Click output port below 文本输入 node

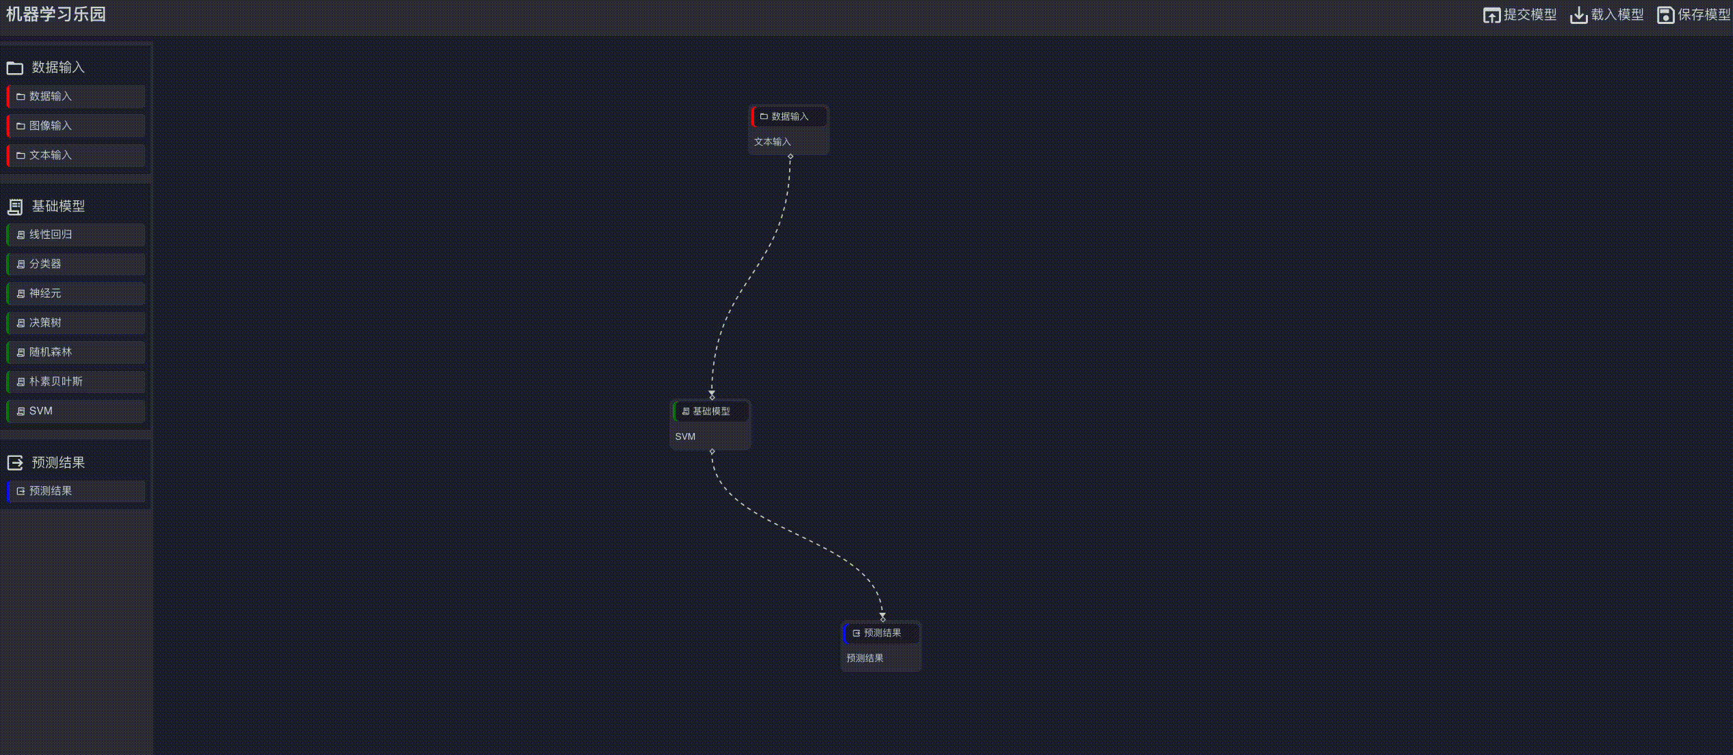pos(791,157)
